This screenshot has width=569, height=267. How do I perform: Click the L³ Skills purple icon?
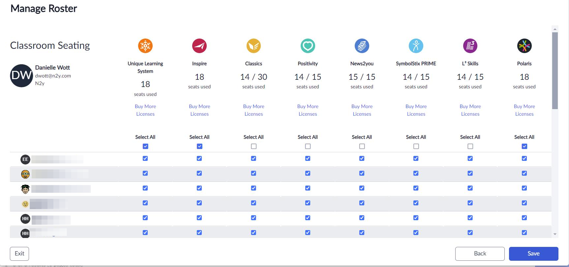pyautogui.click(x=470, y=46)
